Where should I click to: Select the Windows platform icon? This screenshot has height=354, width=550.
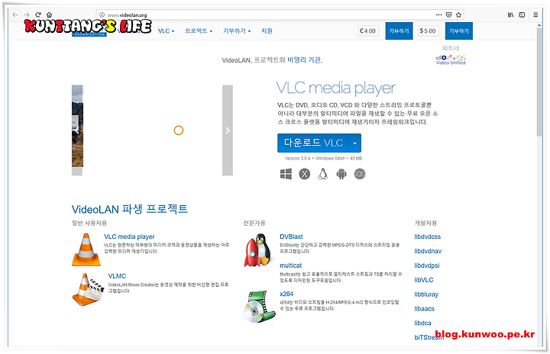pyautogui.click(x=286, y=174)
